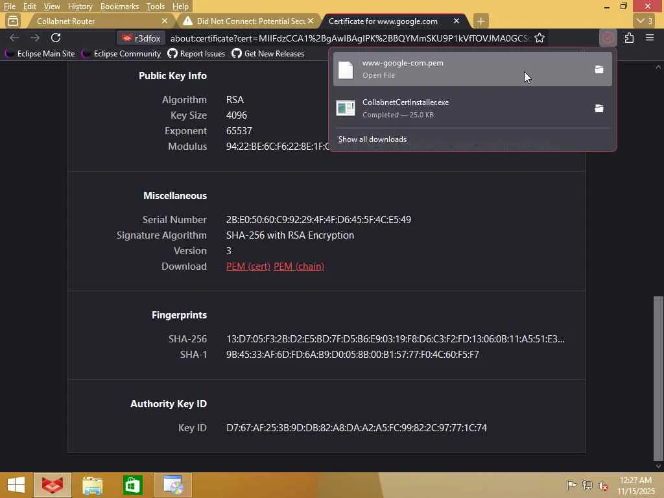Open Eclipse Community bookmark

click(121, 54)
